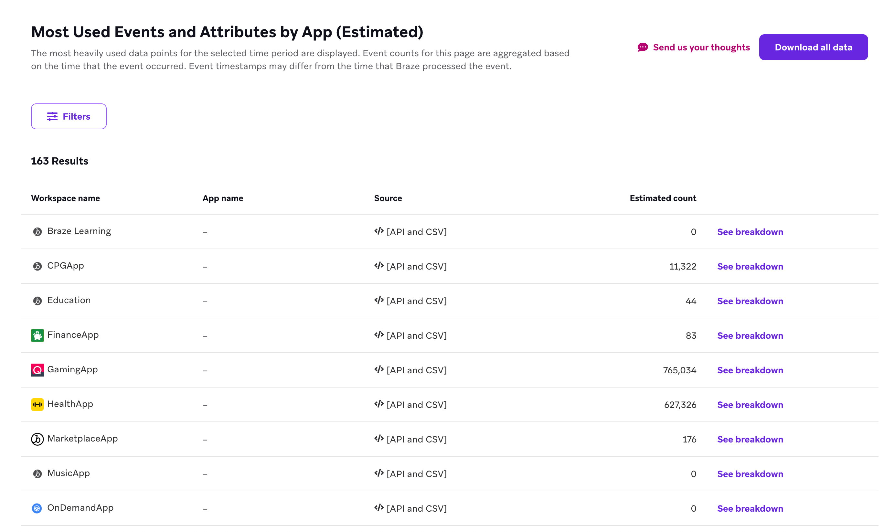See breakdown for Braze Learning
Viewport: 894px width, 532px height.
[750, 232]
